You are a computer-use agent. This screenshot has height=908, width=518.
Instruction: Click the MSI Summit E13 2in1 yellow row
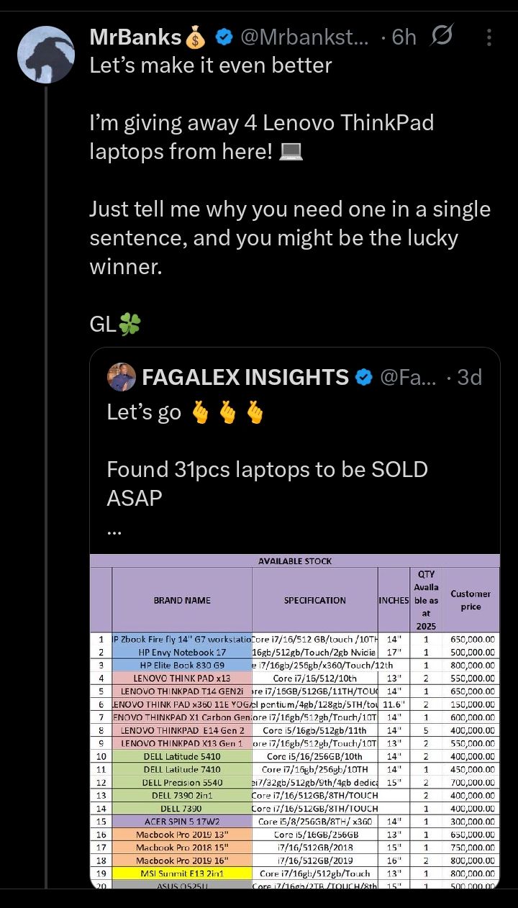click(182, 873)
